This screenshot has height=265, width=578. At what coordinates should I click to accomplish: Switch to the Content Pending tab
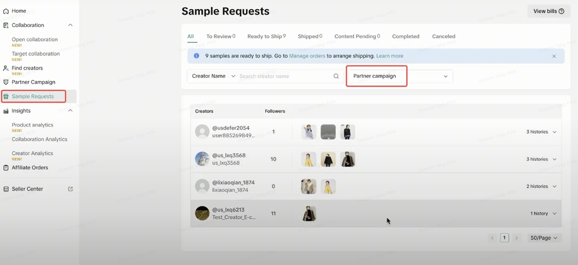coord(357,36)
